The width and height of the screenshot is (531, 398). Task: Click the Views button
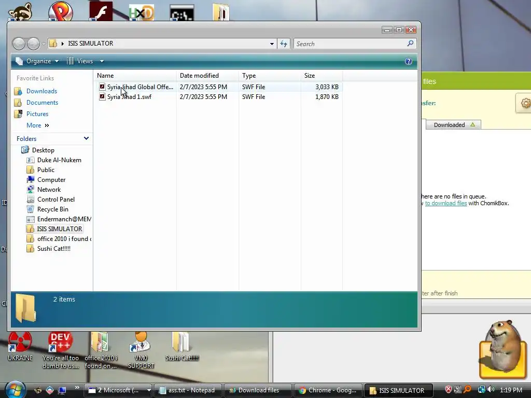click(x=80, y=61)
